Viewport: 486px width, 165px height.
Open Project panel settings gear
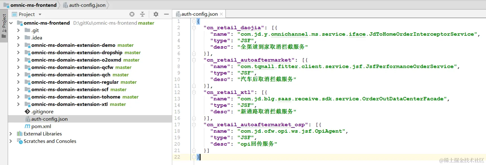pos(156,14)
